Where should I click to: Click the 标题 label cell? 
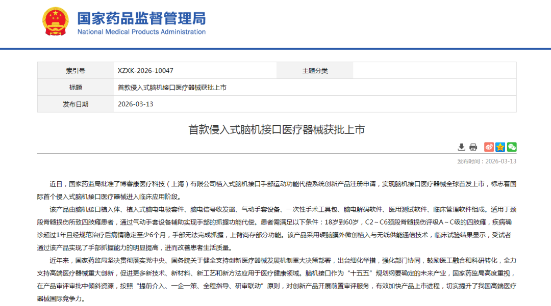coord(76,88)
